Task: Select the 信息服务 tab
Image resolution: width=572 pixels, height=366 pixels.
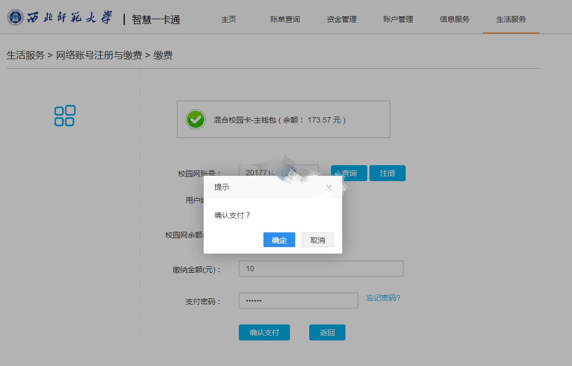Action: click(454, 19)
